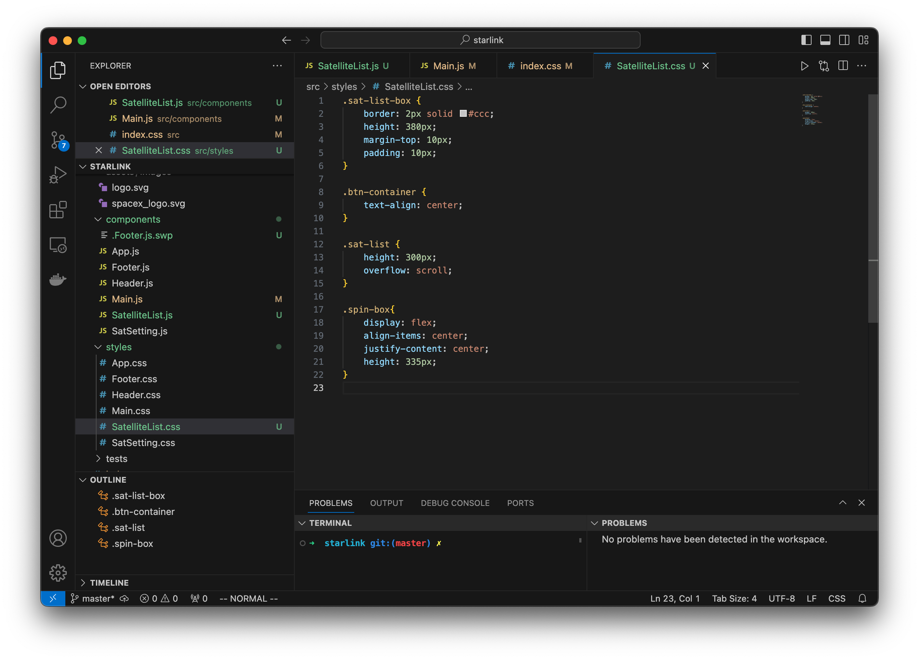Screen dimensions: 919x660
Task: Click the Split Editor Right icon
Action: [843, 66]
